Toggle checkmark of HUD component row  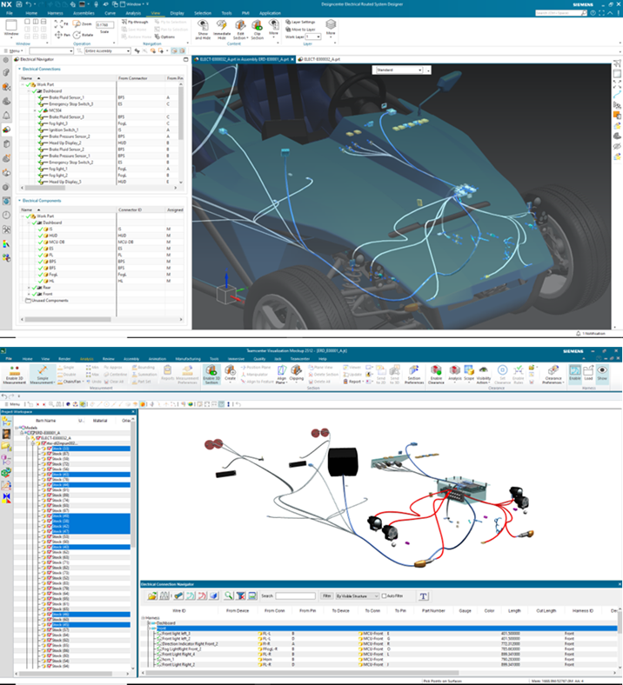pos(41,236)
